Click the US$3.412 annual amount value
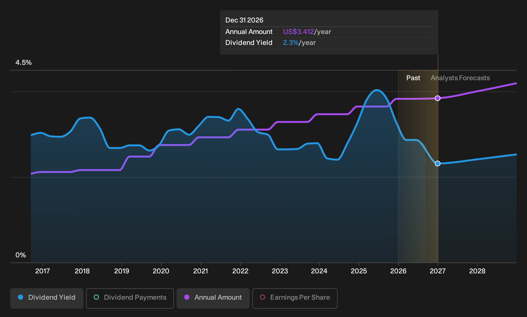Viewport: 527px width, 317px height. click(x=298, y=32)
